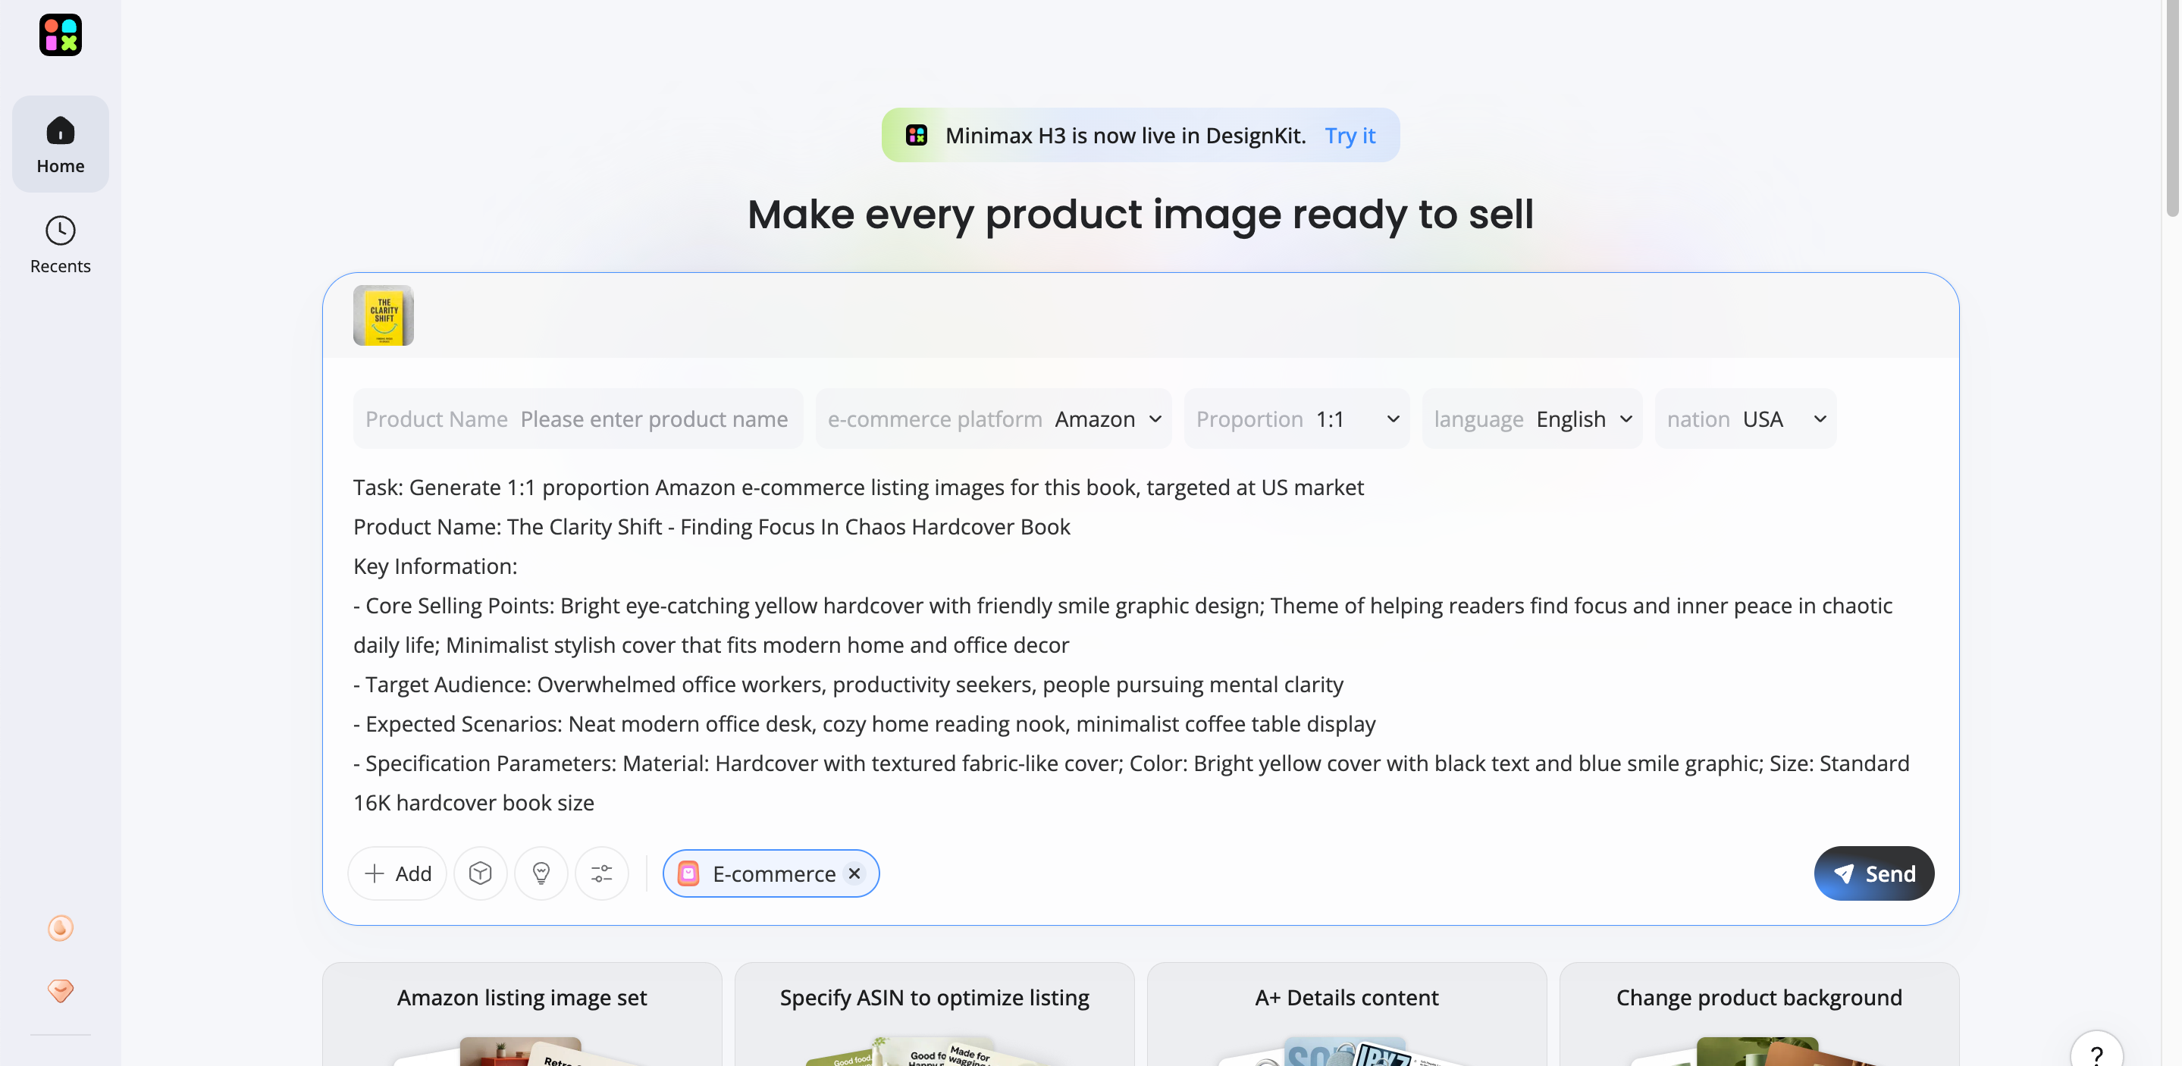Image resolution: width=2182 pixels, height=1066 pixels.
Task: Open the Home sidebar item
Action: 60,144
